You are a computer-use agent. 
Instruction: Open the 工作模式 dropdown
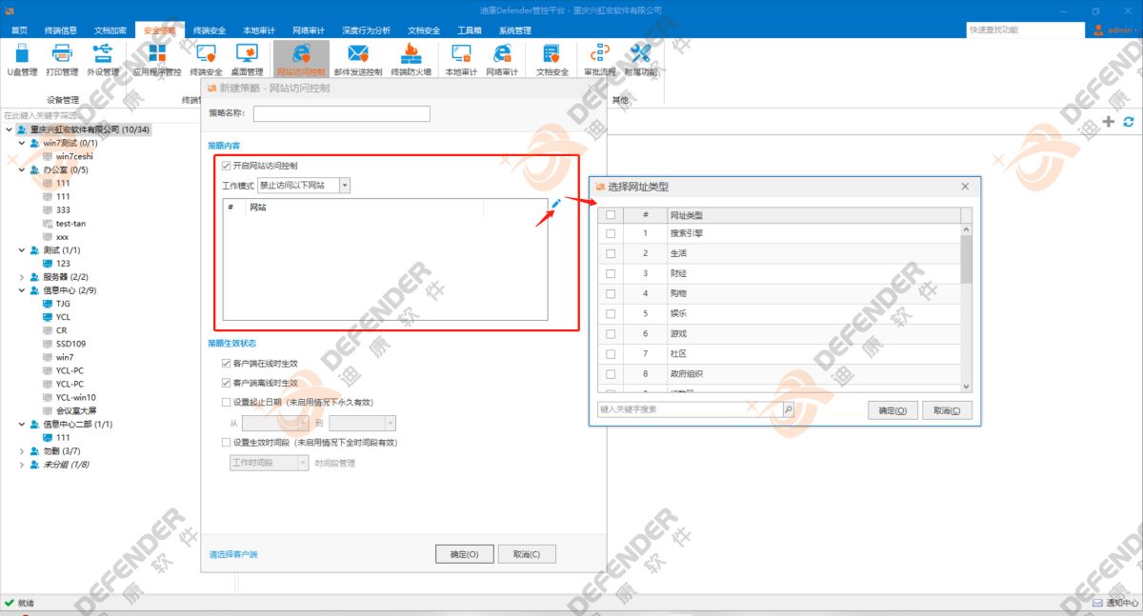(344, 186)
